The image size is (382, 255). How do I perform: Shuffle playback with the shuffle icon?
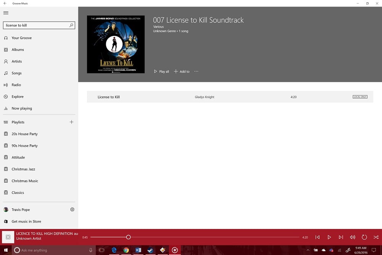376,237
